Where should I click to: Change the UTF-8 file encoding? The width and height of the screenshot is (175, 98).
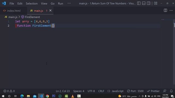(x=91, y=91)
